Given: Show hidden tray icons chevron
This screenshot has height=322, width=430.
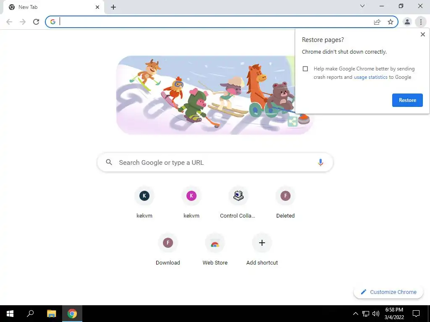Looking at the screenshot, I should [355, 314].
